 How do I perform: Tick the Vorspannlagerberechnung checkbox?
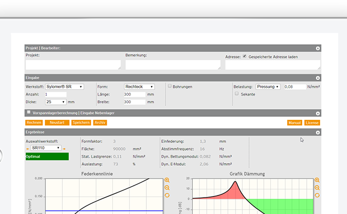point(28,112)
